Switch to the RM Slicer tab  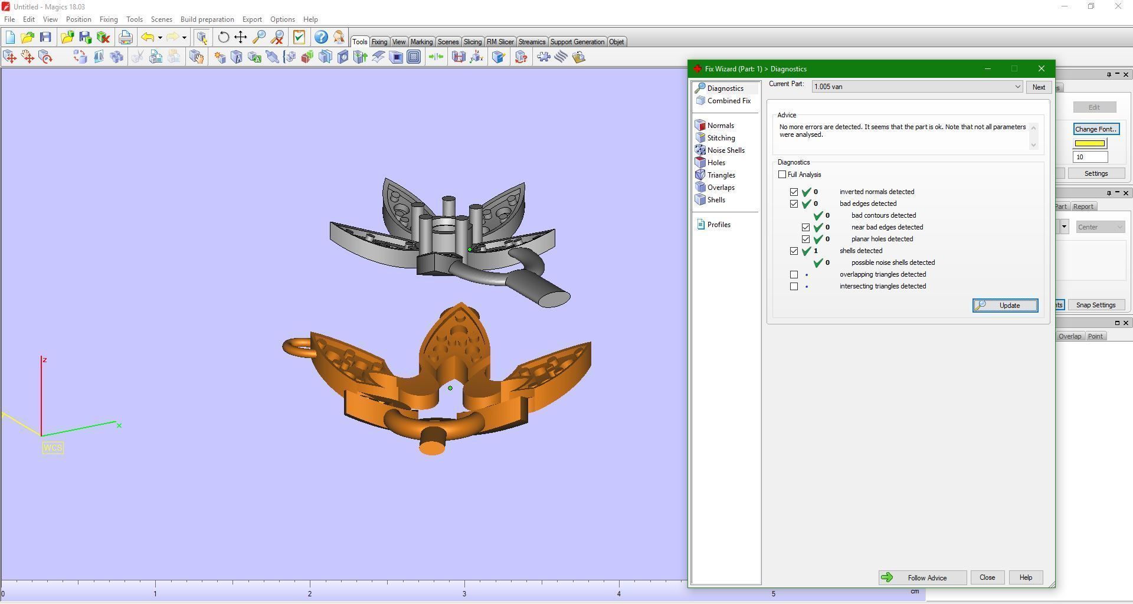click(x=500, y=42)
